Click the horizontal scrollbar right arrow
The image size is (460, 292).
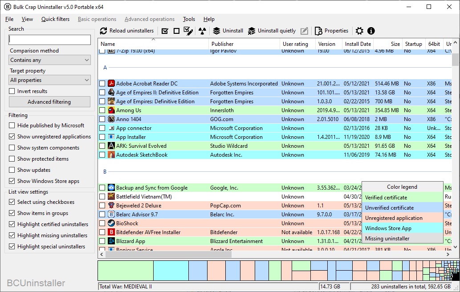click(x=448, y=255)
